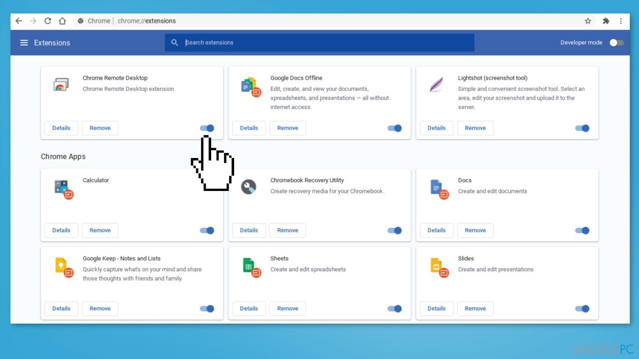Image resolution: width=639 pixels, height=359 pixels.
Task: View Details of Docs app
Action: tap(437, 230)
